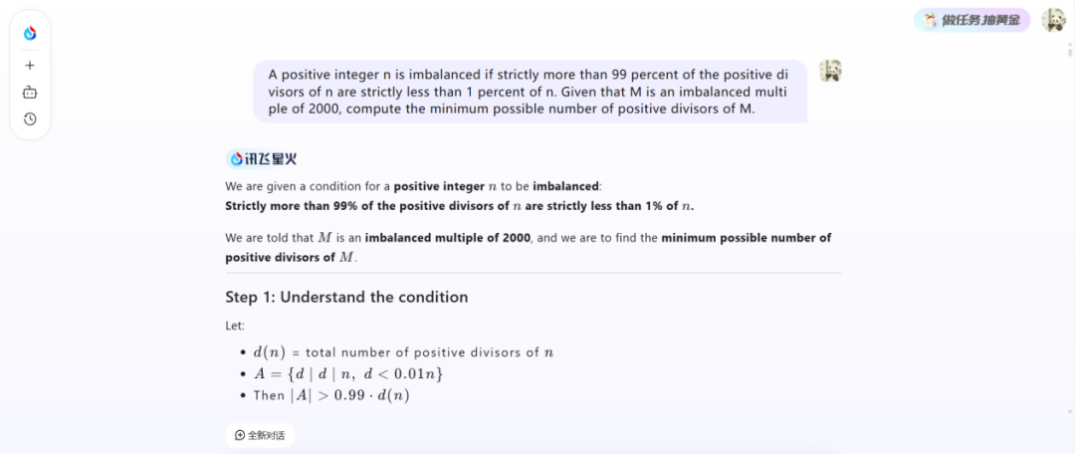1075x454 pixels.
Task: Click the panda avatar beside the user message
Action: point(830,71)
